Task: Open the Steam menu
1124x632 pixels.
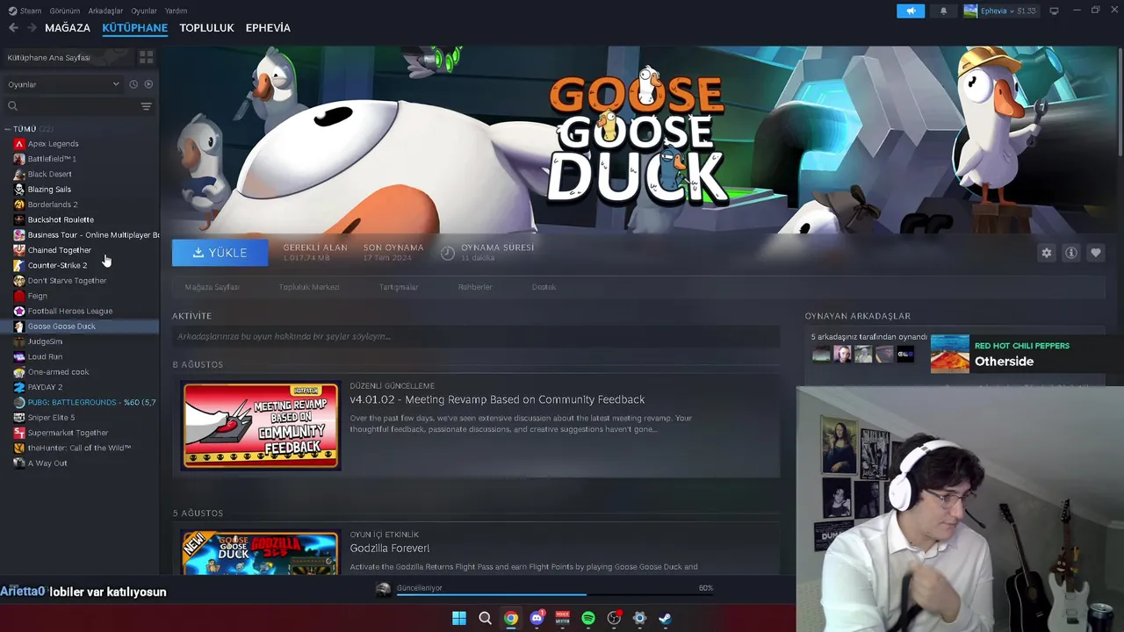Action: click(x=25, y=11)
